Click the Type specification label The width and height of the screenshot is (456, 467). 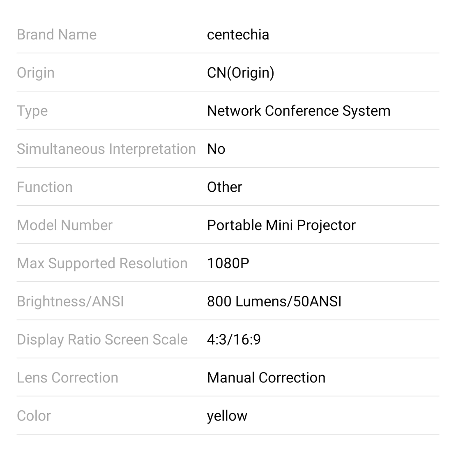point(32,111)
